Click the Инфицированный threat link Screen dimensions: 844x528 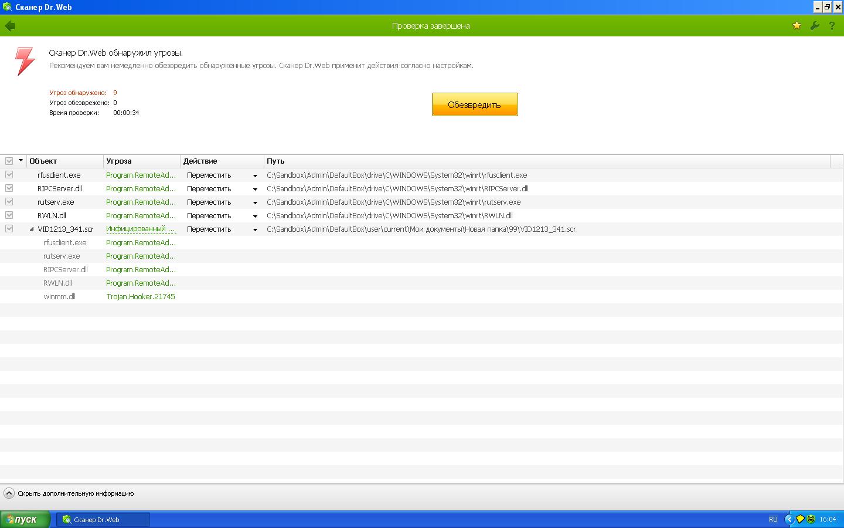tap(141, 229)
